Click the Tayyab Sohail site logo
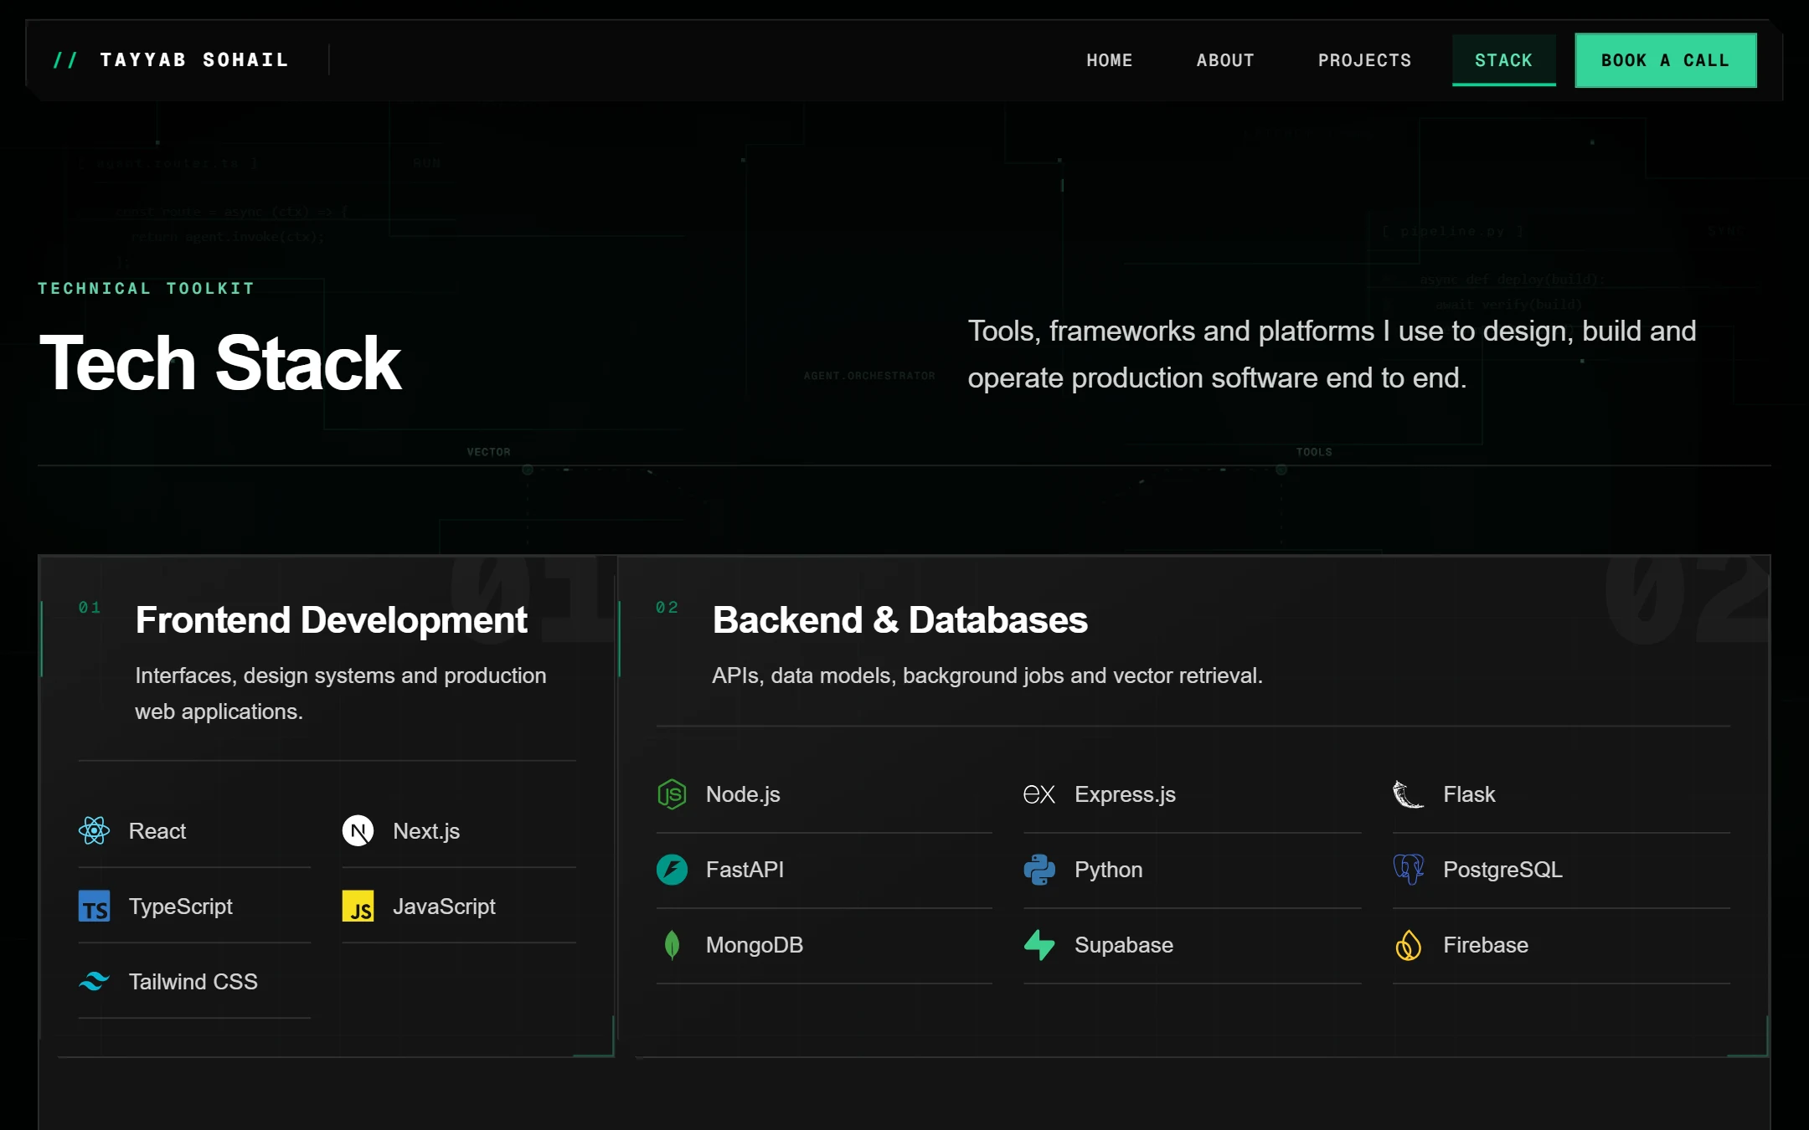The height and width of the screenshot is (1130, 1809). coord(171,60)
